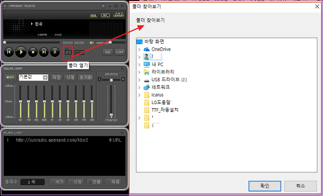Image resolution: width=323 pixels, height=196 pixels.
Task: Click the 1K band equalizer slider
Action: click(52, 102)
